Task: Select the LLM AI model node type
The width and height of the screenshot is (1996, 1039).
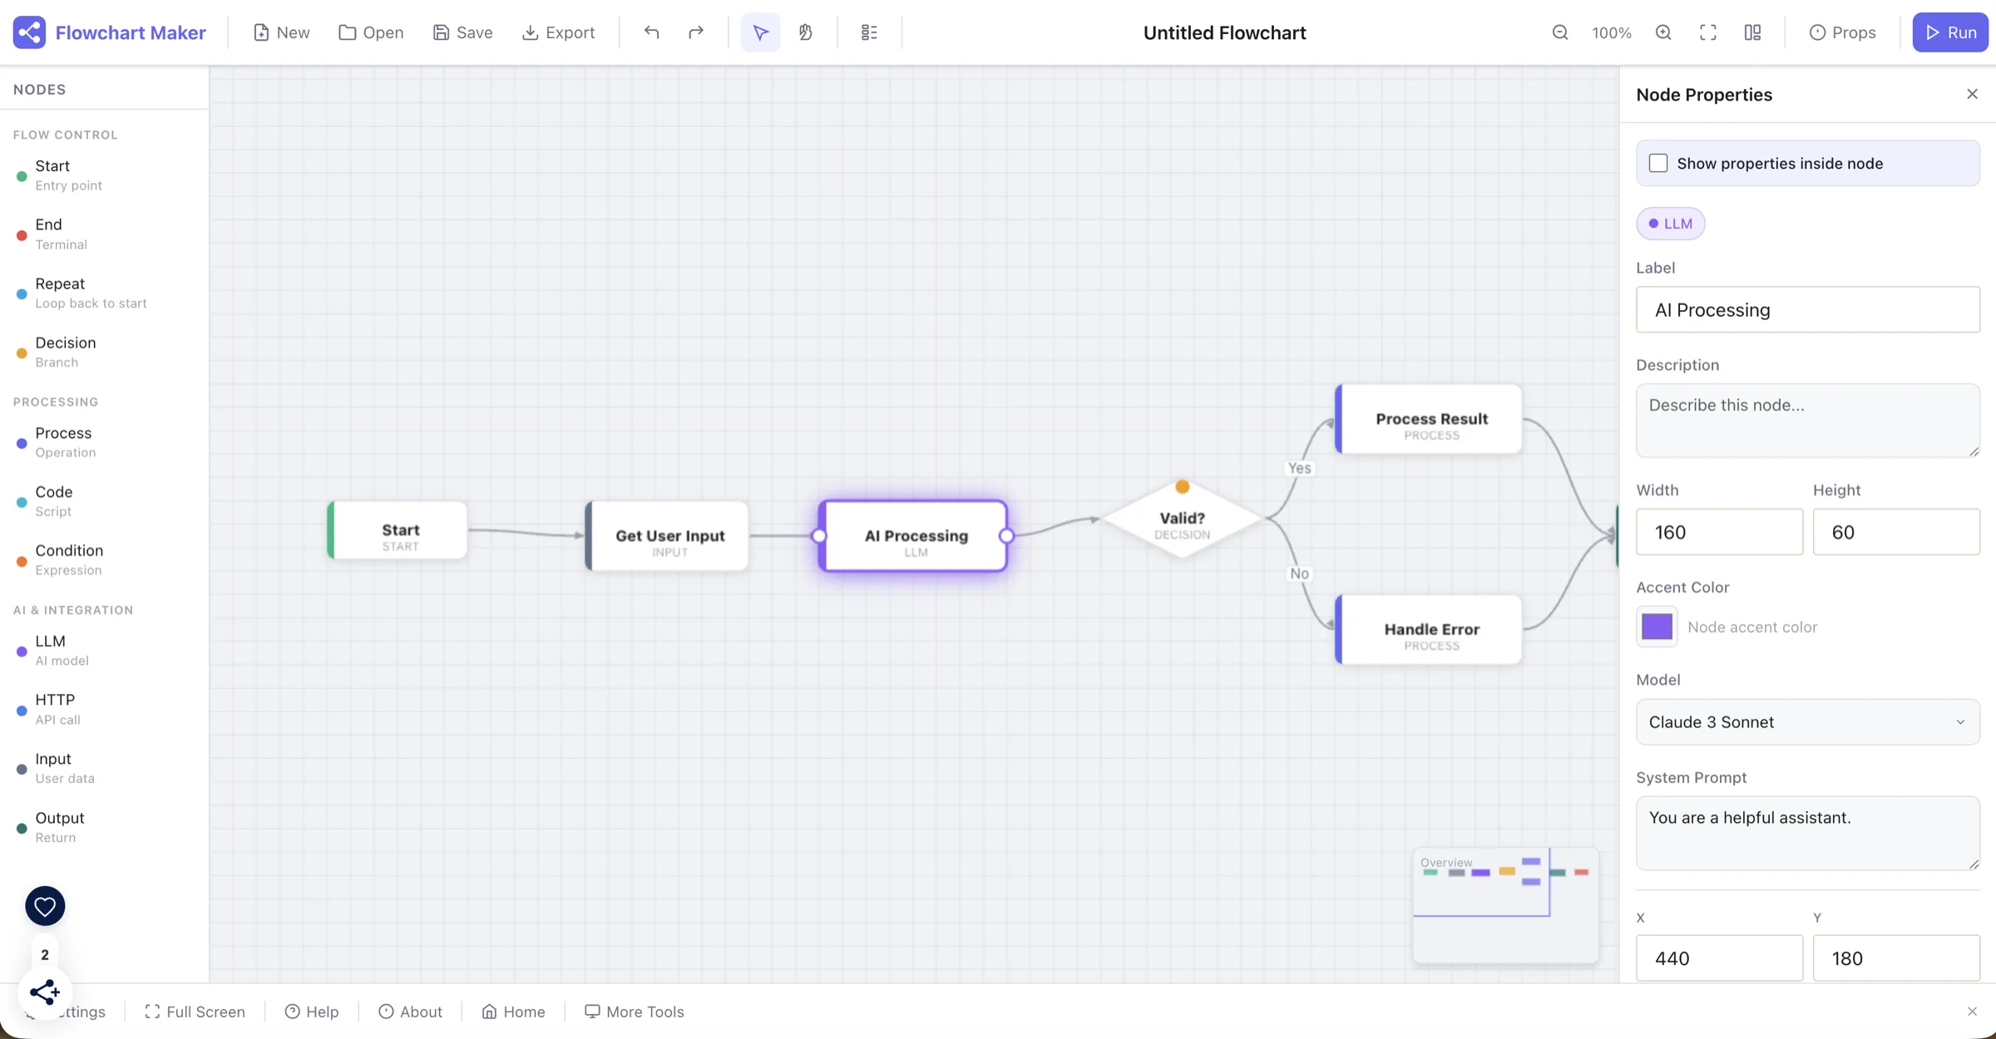Action: click(x=104, y=651)
